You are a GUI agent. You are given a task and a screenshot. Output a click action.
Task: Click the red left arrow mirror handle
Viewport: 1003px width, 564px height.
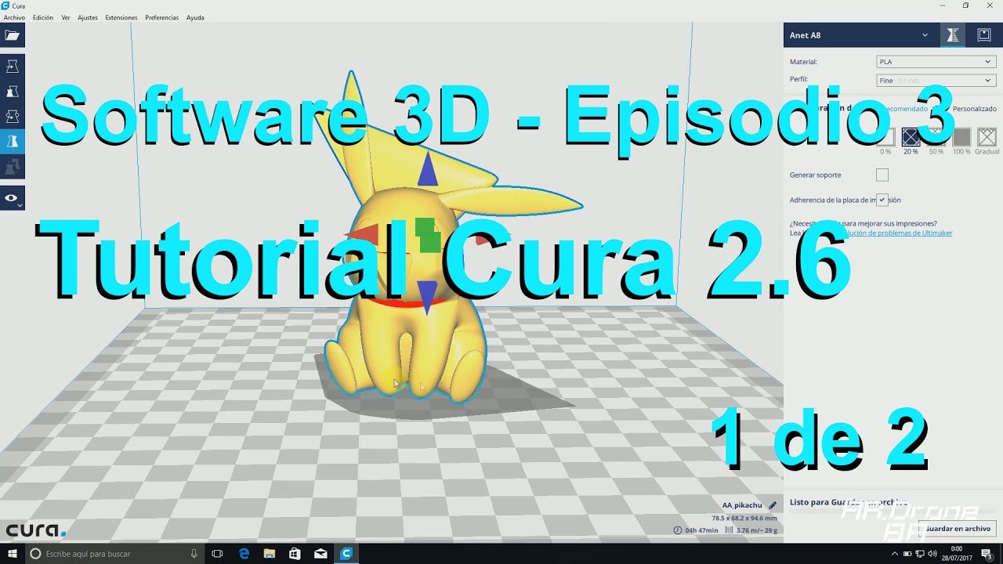[x=364, y=234]
